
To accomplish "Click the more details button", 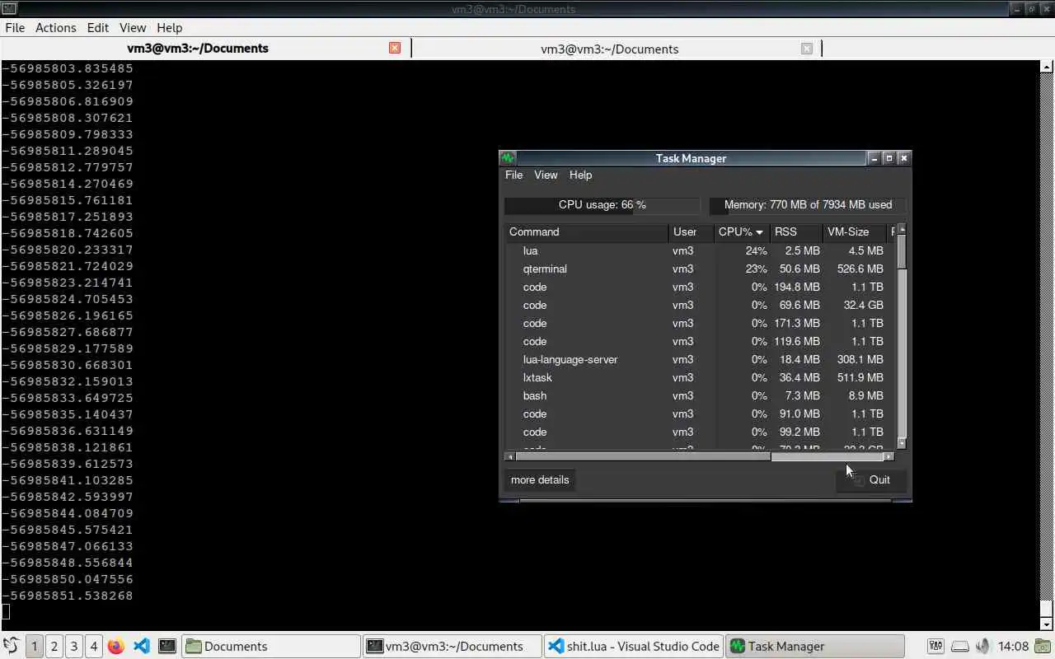I will coord(540,479).
